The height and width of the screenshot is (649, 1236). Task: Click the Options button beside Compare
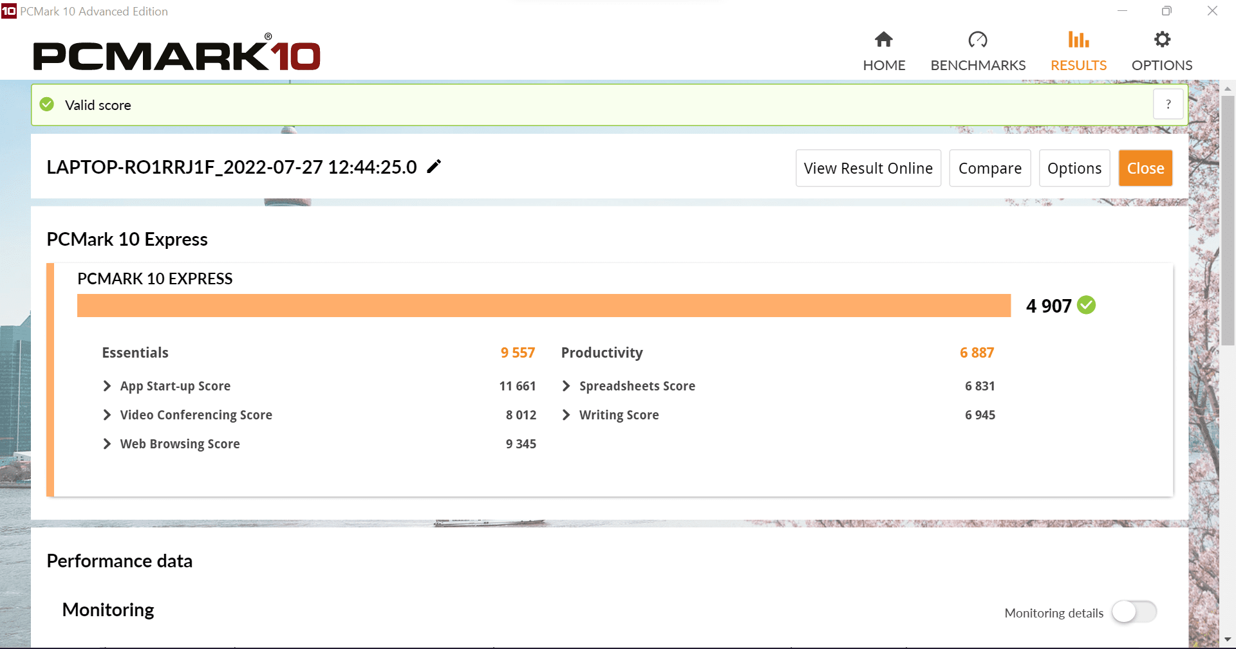point(1074,168)
